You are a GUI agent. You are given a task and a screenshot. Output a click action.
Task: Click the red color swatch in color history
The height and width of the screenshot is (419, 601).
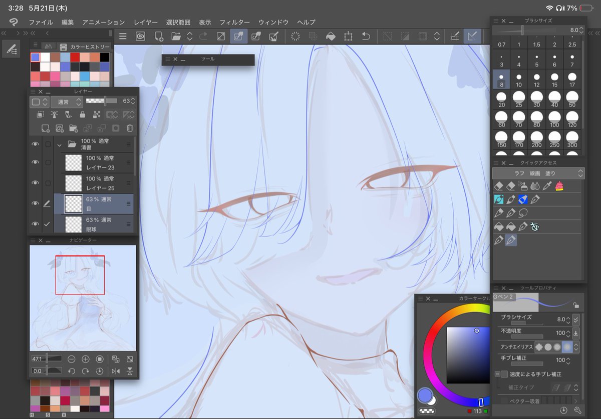click(x=75, y=57)
